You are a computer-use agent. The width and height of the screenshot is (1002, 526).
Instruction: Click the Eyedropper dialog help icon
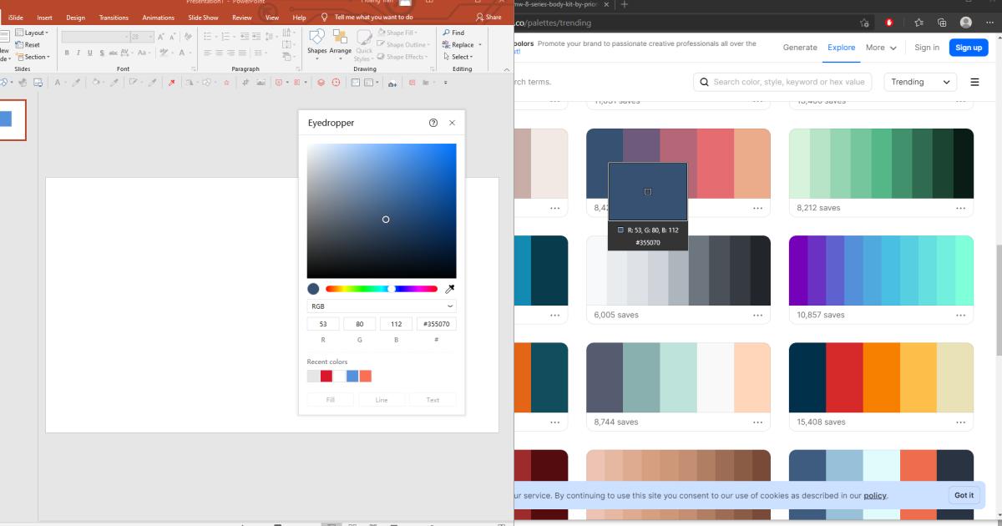433,123
